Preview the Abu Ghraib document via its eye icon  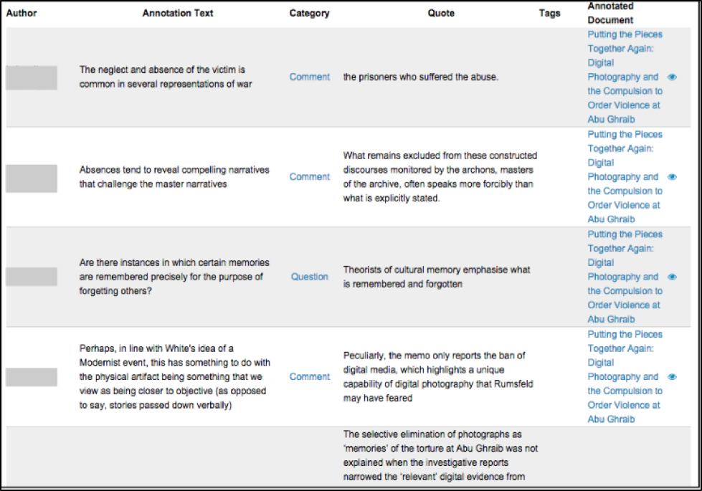pos(672,77)
